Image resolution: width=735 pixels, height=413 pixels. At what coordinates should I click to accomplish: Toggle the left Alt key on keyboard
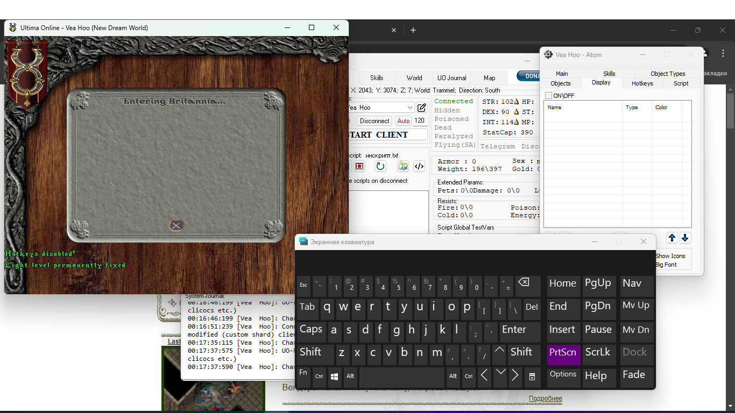(350, 376)
